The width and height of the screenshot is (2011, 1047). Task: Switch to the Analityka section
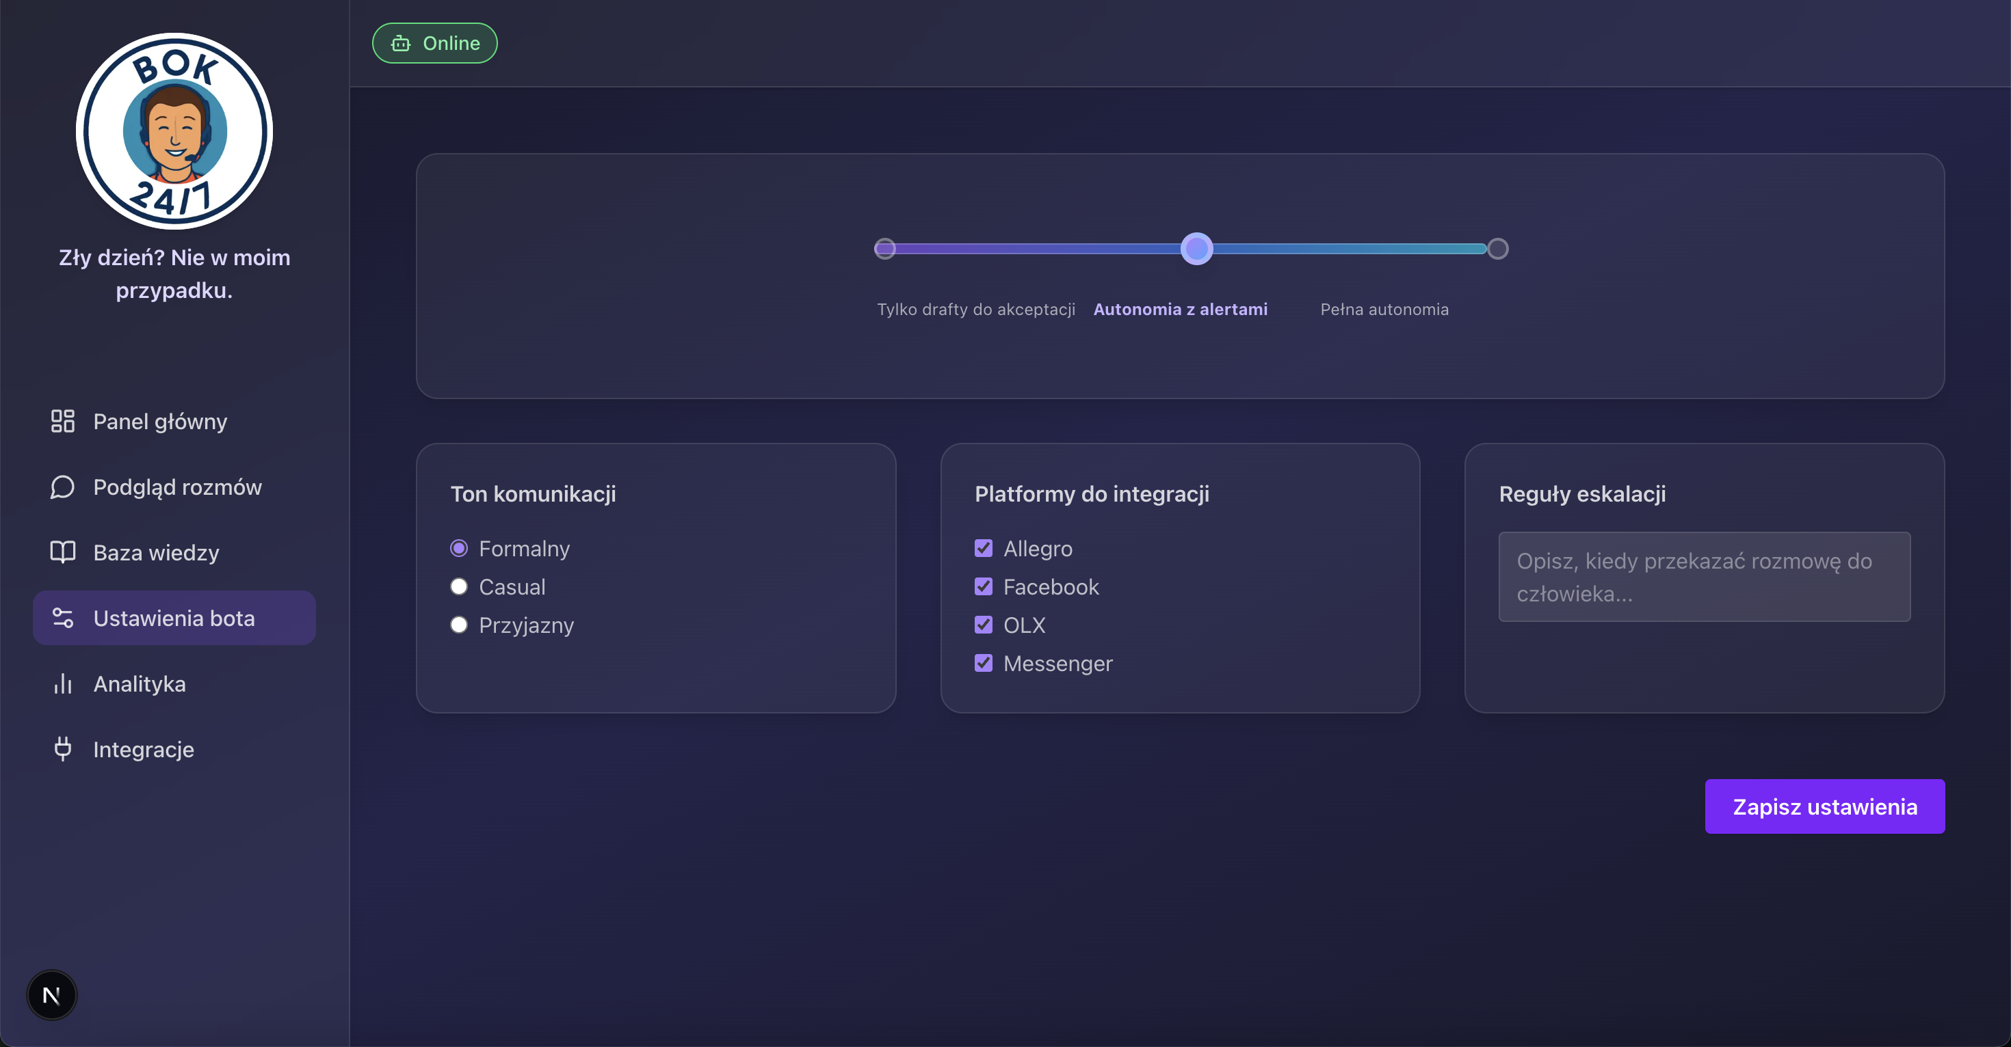pyautogui.click(x=140, y=683)
